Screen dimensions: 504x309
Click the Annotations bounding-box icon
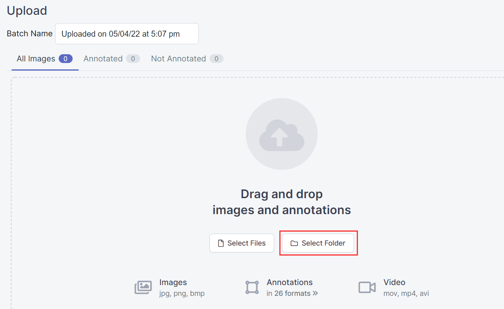click(x=252, y=287)
